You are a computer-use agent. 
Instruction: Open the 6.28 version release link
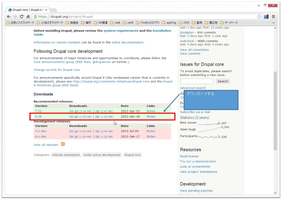[38, 117]
